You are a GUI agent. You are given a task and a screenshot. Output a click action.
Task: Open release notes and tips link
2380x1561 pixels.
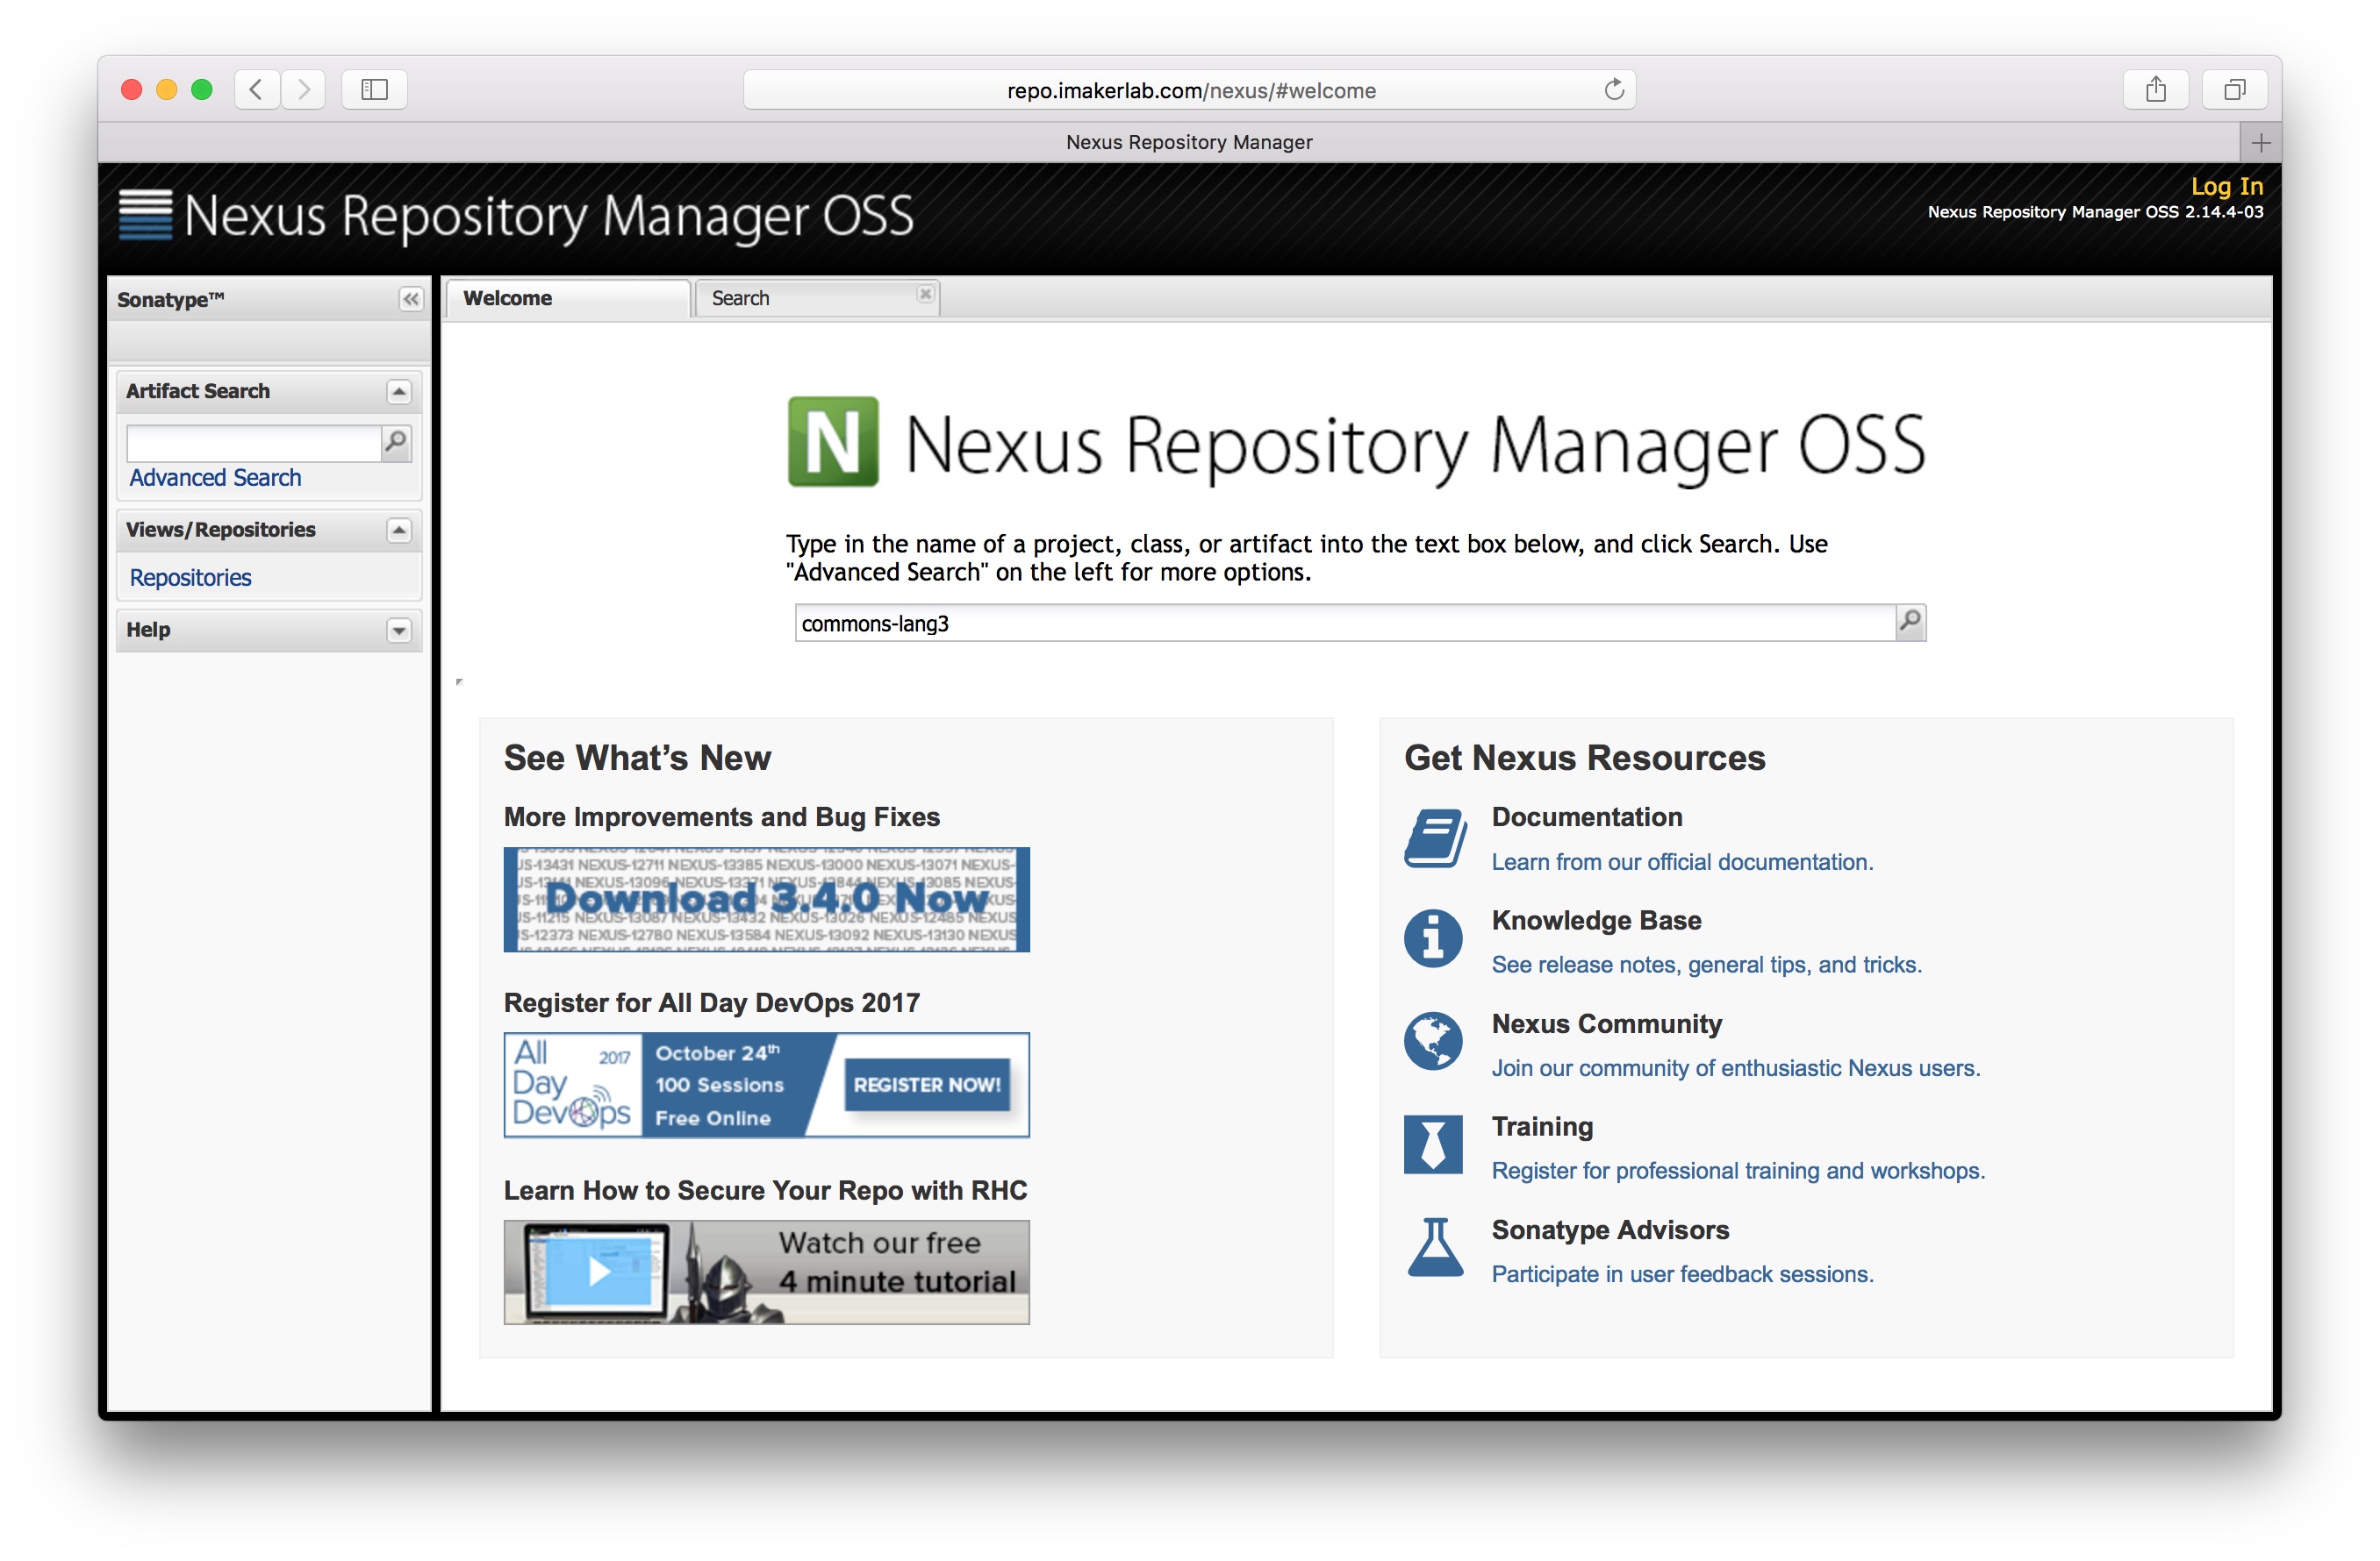1706,965
